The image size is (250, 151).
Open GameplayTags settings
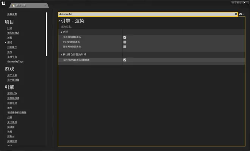coord(15,61)
